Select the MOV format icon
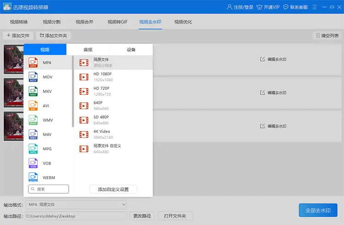344x225 pixels. coord(33,77)
